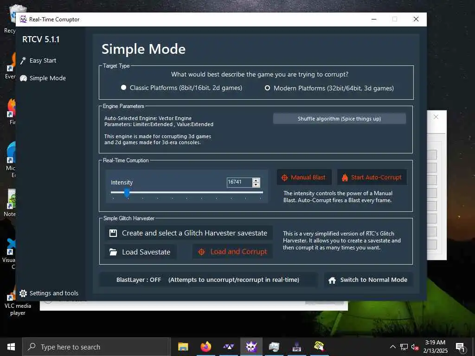
Task: Click the Real-Time Corruptor title bar icon
Action: click(x=23, y=19)
